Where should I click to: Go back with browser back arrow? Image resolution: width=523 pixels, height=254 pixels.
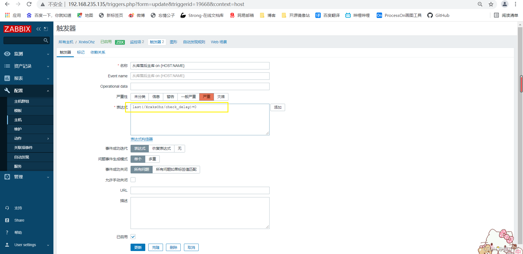pyautogui.click(x=7, y=4)
